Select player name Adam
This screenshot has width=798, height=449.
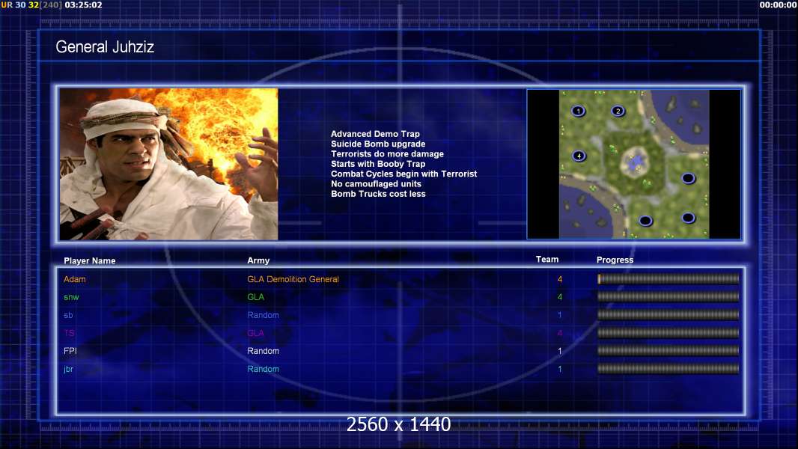point(74,279)
